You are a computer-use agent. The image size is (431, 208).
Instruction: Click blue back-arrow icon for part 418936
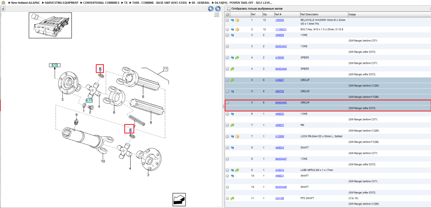[232, 58]
